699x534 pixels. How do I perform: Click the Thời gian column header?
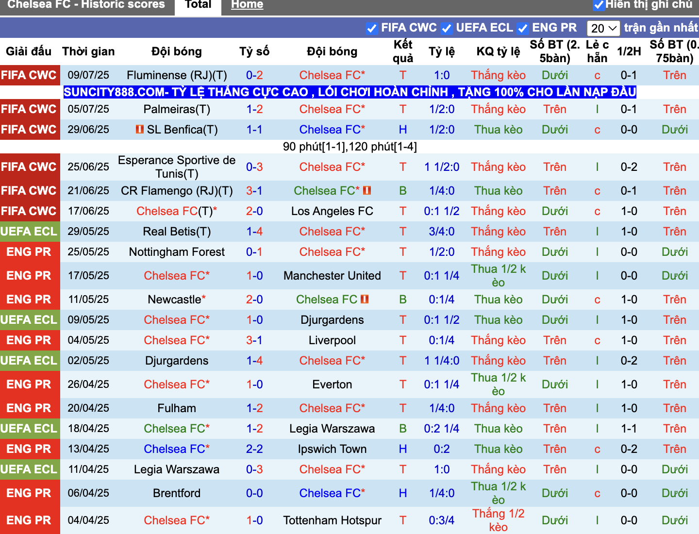[88, 51]
